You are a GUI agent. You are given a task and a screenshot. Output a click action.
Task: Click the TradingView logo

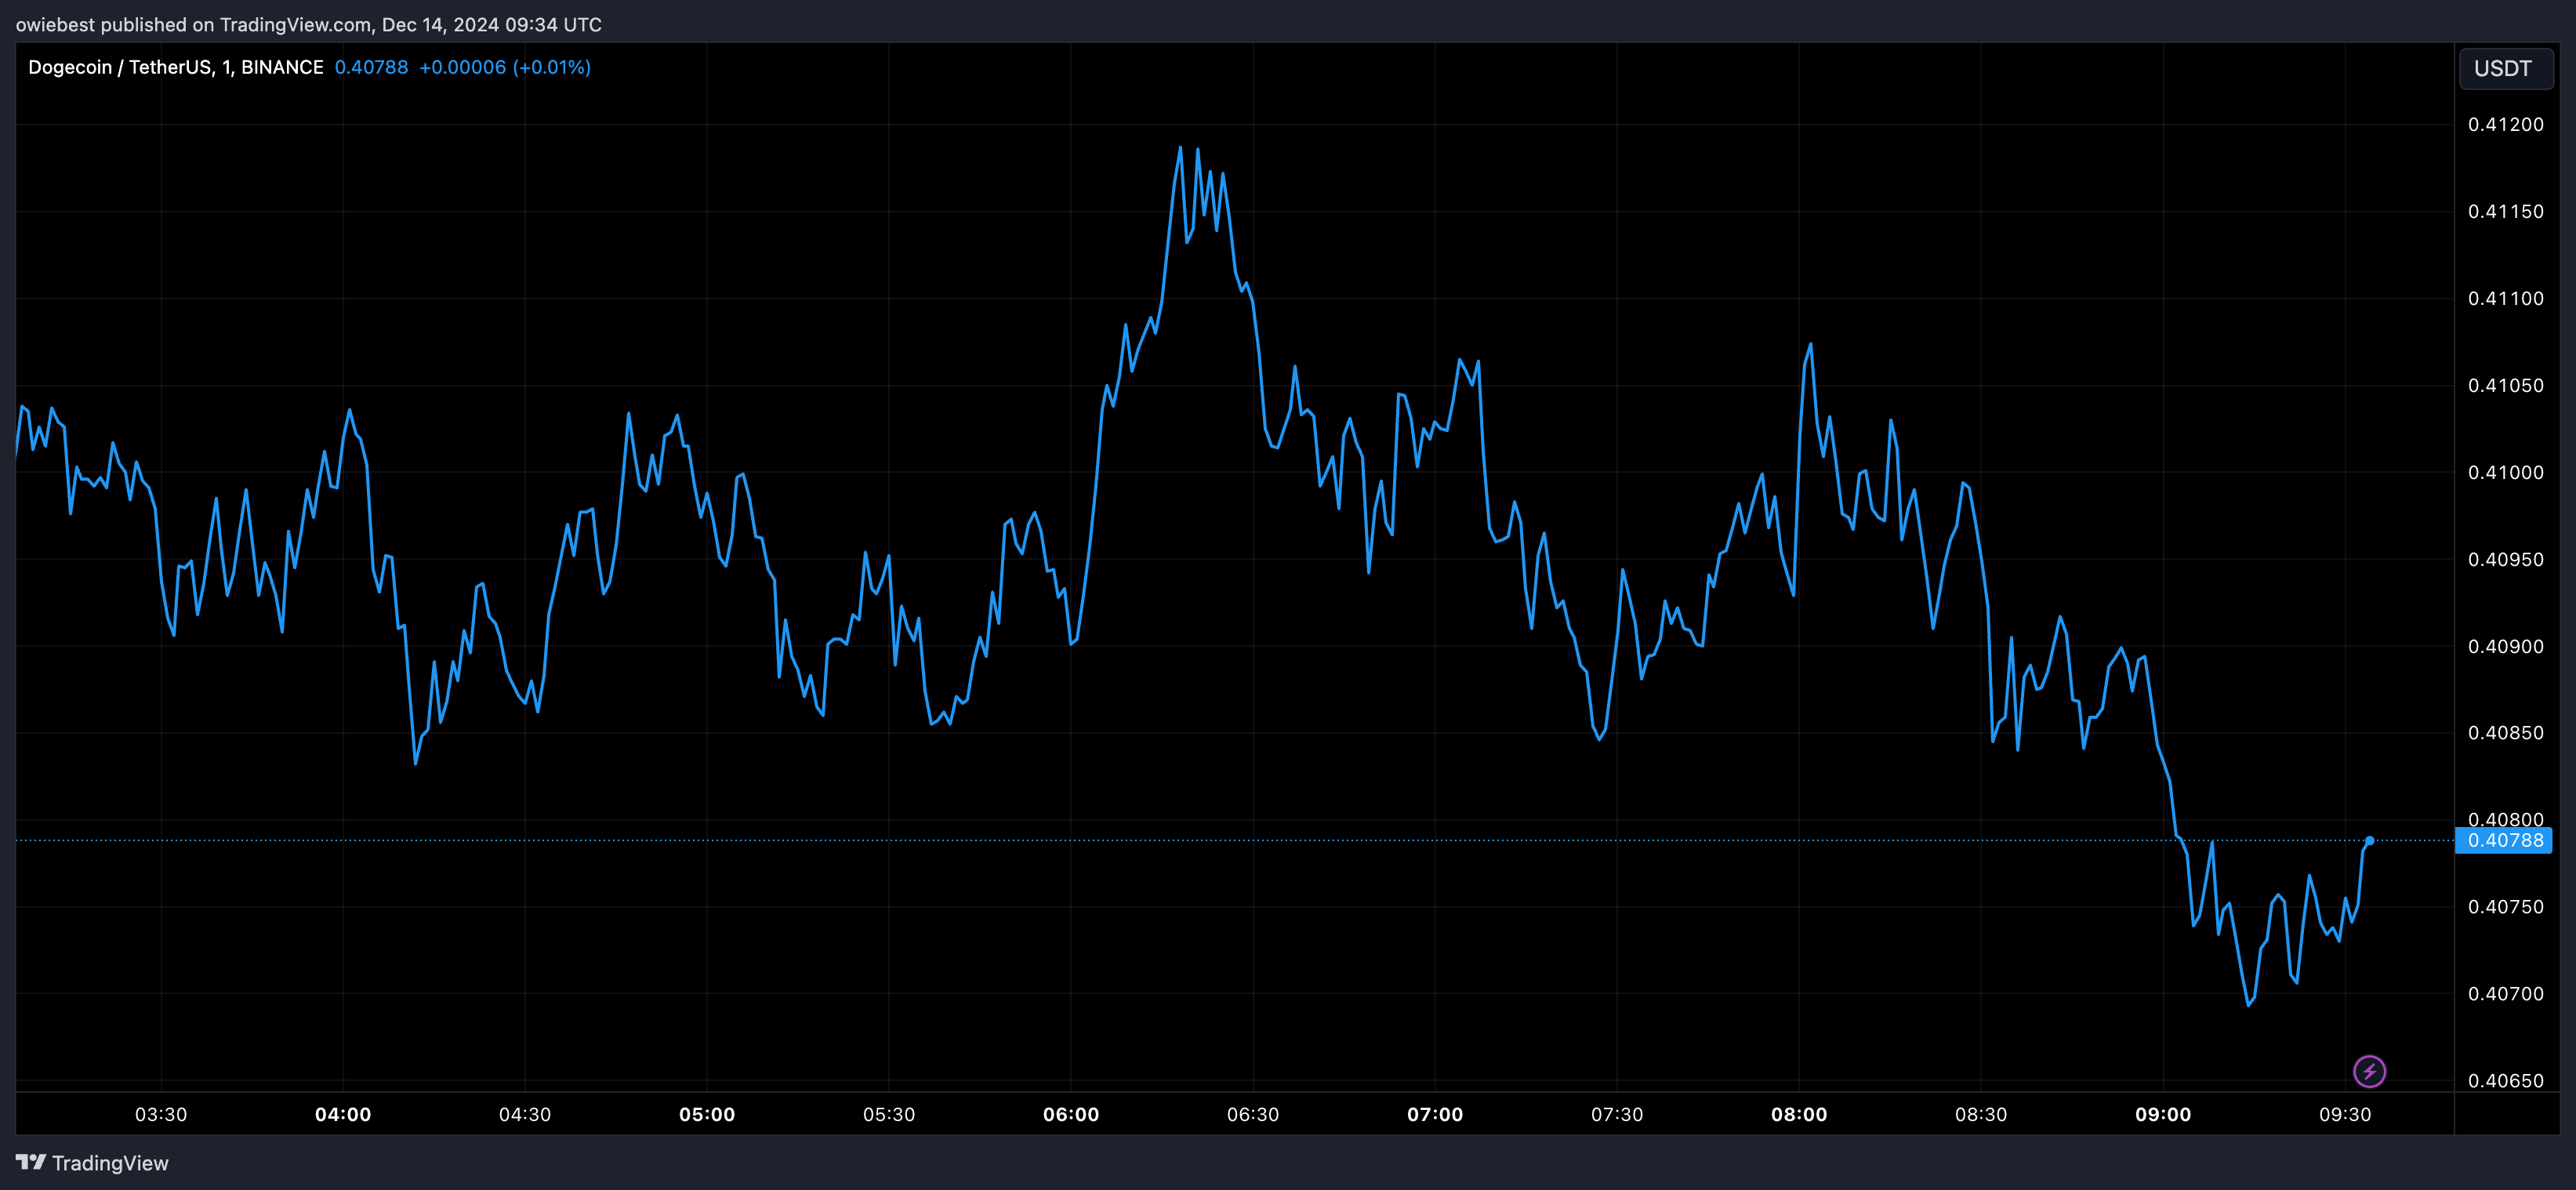coord(31,1162)
